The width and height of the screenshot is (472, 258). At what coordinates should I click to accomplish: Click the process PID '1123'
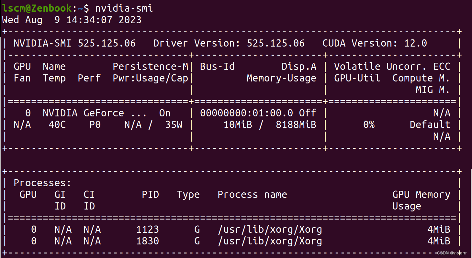click(x=147, y=230)
